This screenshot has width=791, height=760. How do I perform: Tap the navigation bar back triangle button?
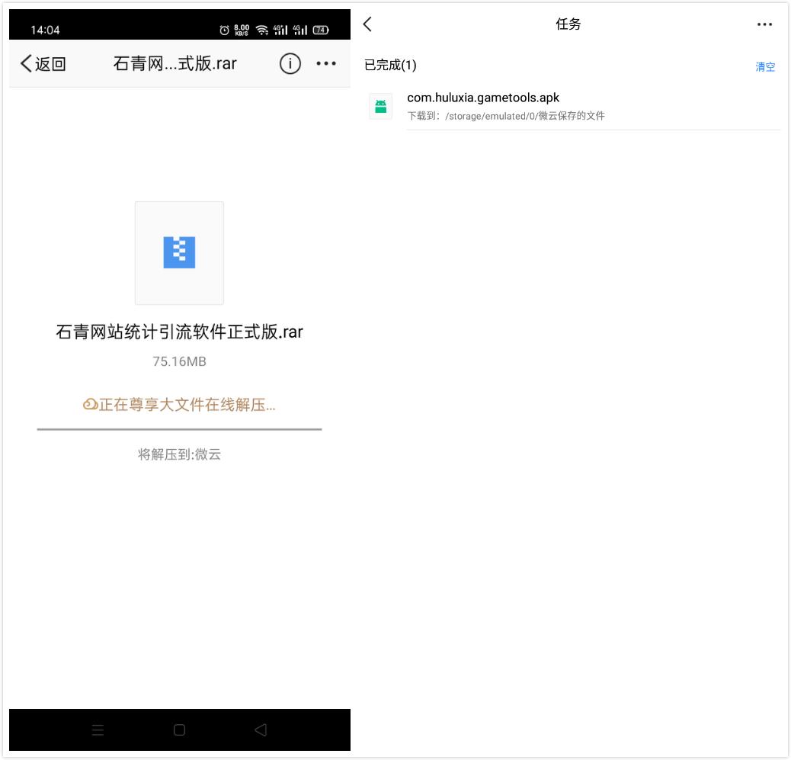(x=260, y=730)
